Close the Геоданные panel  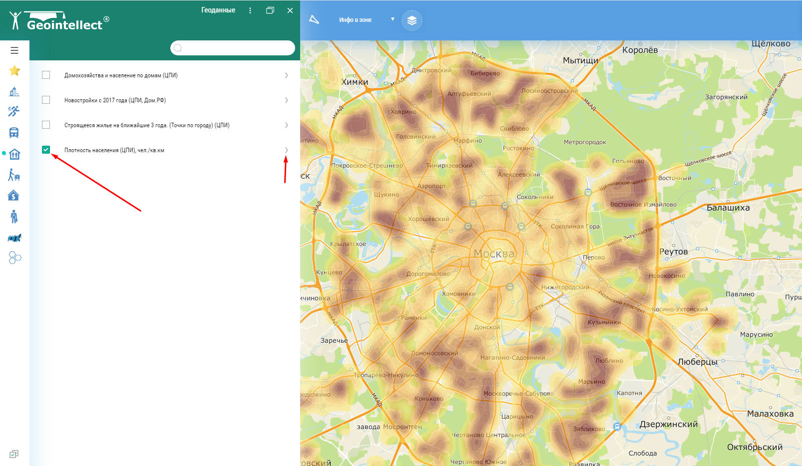(290, 10)
